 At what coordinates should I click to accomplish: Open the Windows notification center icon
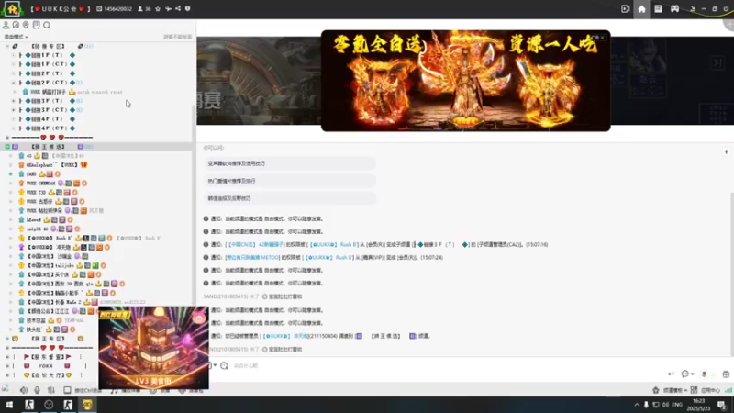pyautogui.click(x=722, y=405)
